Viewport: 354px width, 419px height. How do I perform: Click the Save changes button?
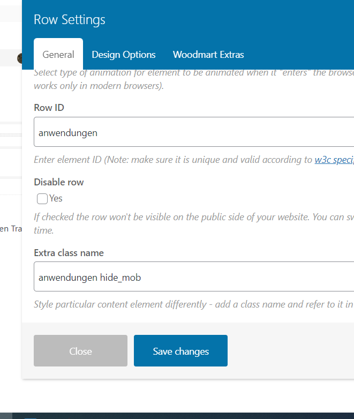(180, 351)
